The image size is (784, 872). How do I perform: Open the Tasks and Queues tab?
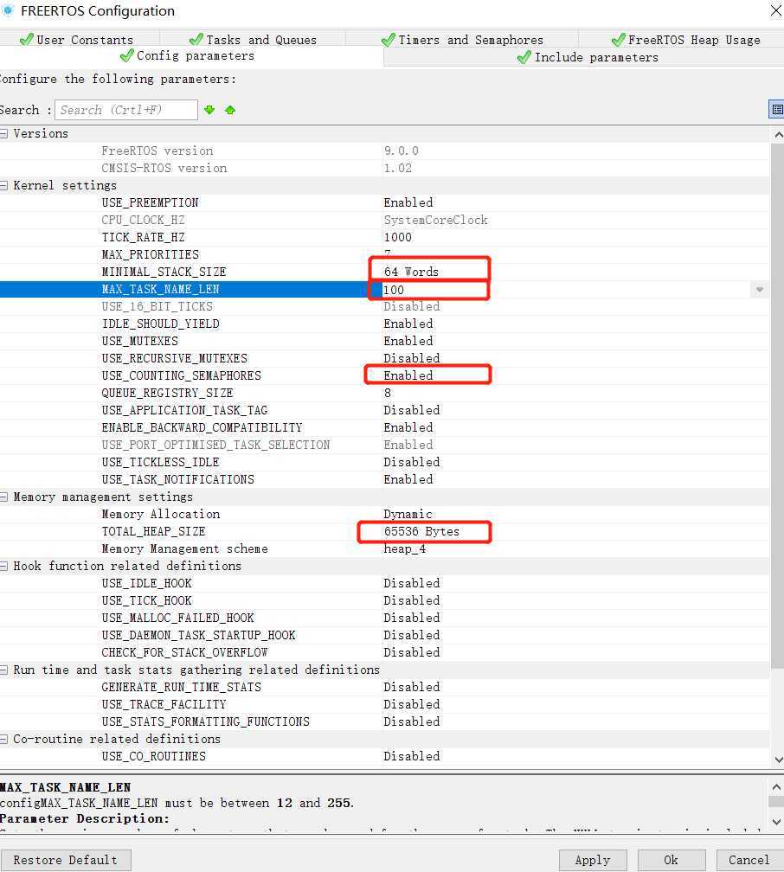(x=254, y=40)
